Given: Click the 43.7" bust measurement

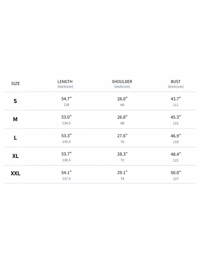Looking at the screenshot, I should point(176,99).
